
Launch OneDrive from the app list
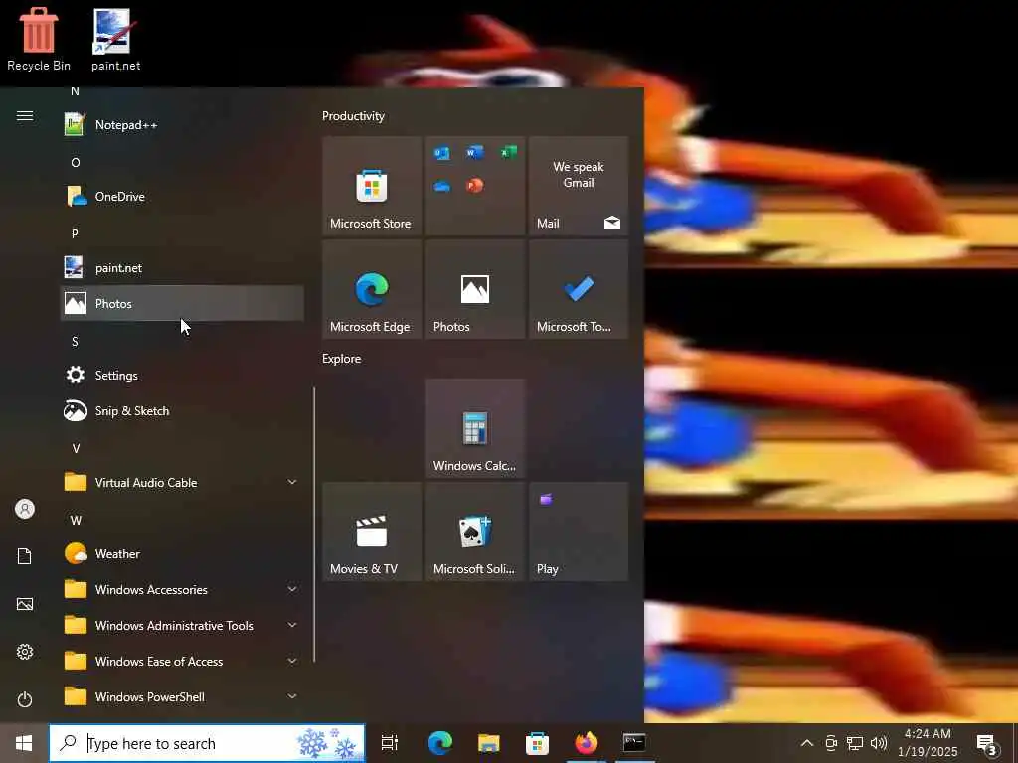tap(182, 196)
